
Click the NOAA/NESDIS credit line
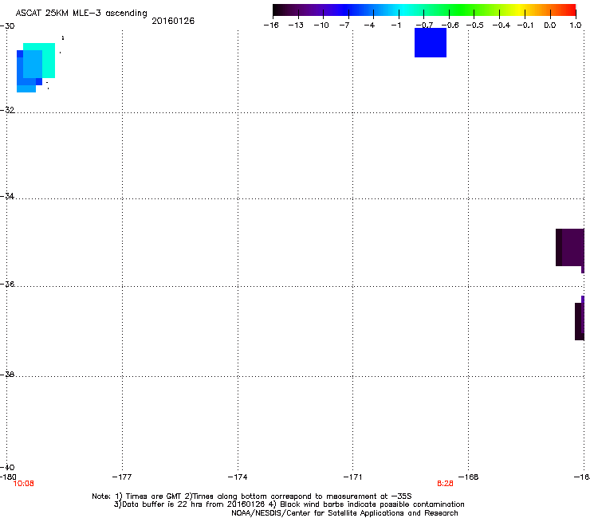coord(344,513)
